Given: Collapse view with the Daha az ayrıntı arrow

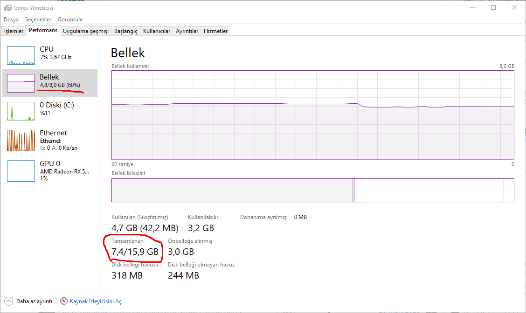Looking at the screenshot, I should click(x=8, y=301).
